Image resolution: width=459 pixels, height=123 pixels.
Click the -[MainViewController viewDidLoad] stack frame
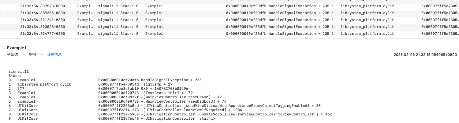[x=184, y=101]
